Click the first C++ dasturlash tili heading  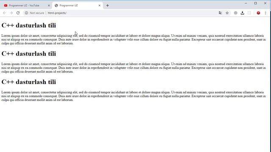(x=29, y=25)
